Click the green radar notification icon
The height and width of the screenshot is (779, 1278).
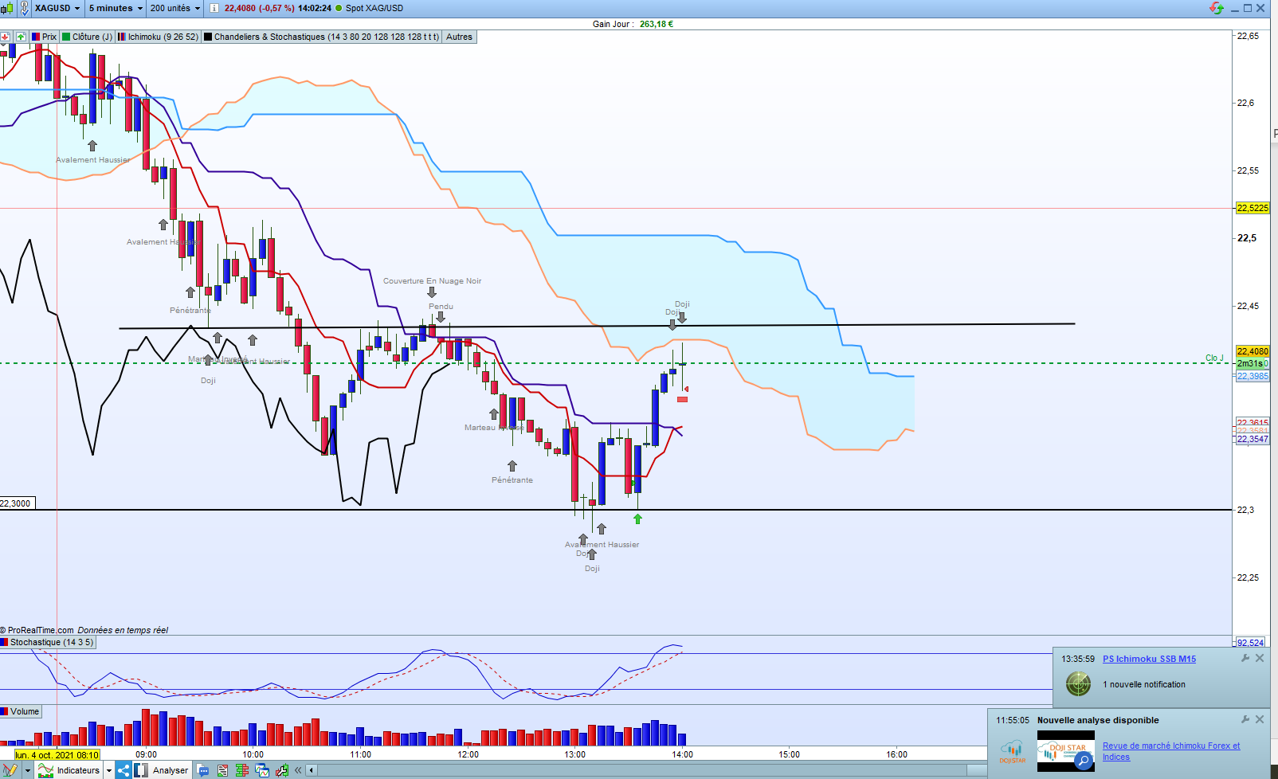1078,683
